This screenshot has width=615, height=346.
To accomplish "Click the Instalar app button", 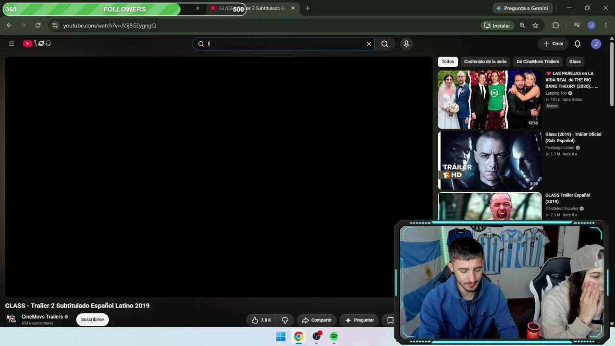I will tap(497, 25).
